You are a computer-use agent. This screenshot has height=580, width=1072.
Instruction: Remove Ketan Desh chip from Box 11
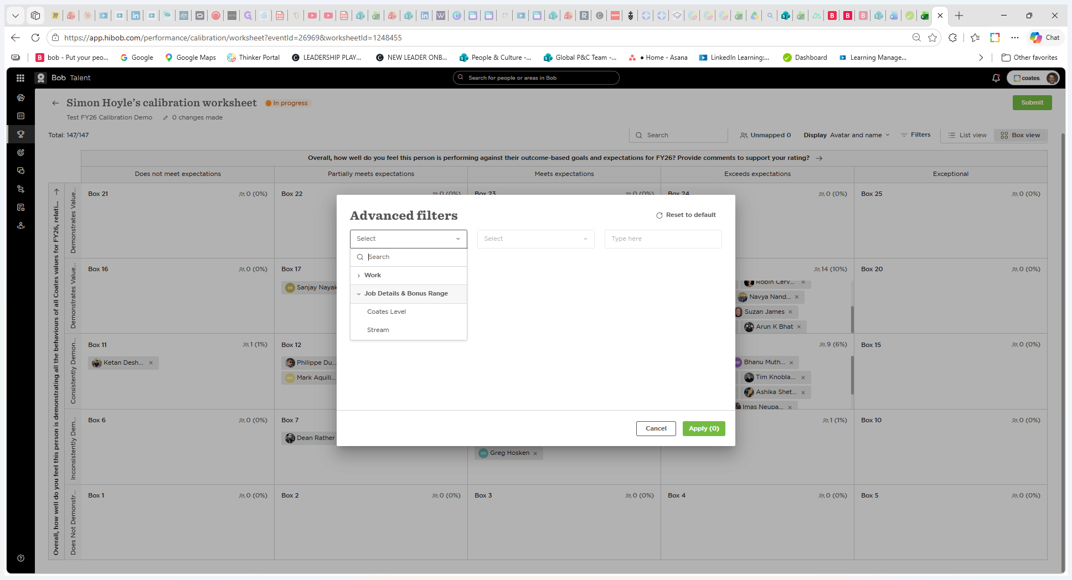(151, 363)
